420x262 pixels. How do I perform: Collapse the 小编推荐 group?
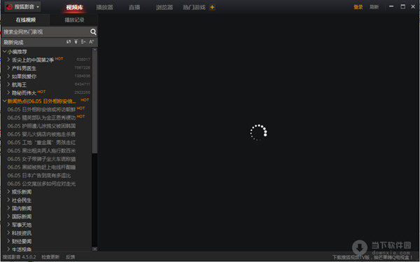pyautogui.click(x=5, y=51)
